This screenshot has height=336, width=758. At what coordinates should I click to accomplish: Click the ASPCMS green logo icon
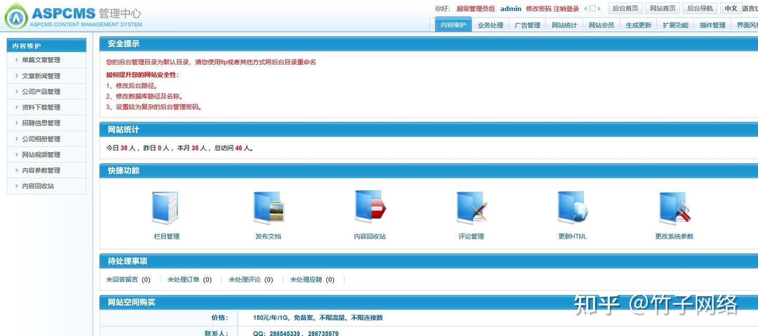pos(16,16)
